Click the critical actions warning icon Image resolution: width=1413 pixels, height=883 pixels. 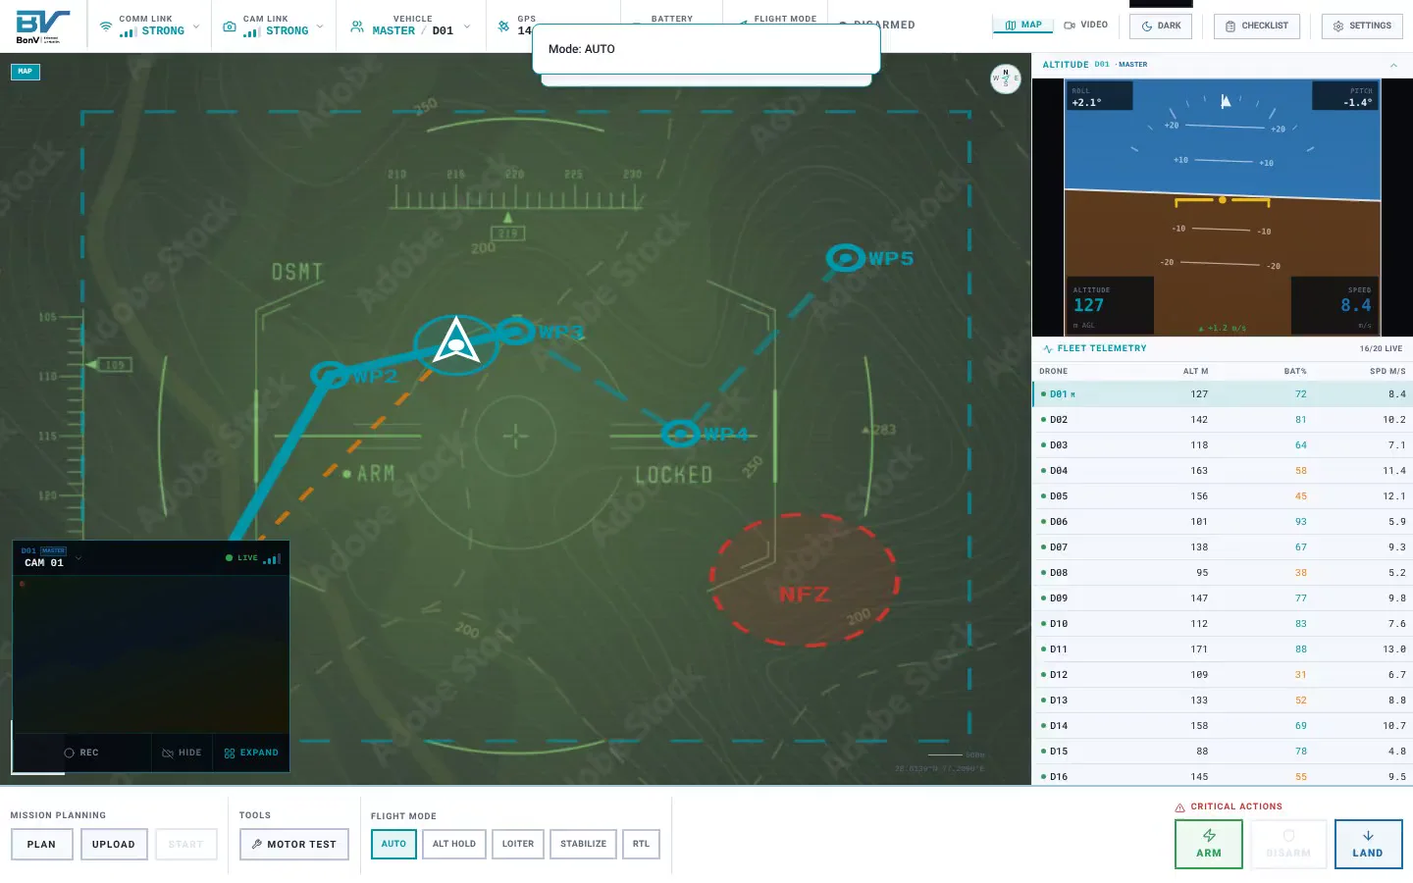coord(1179,807)
